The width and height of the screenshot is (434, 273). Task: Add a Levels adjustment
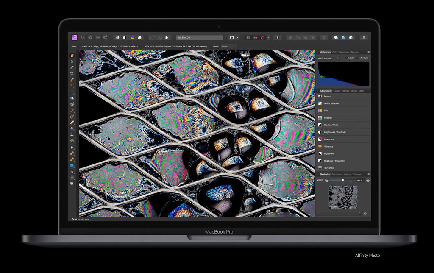343,96
